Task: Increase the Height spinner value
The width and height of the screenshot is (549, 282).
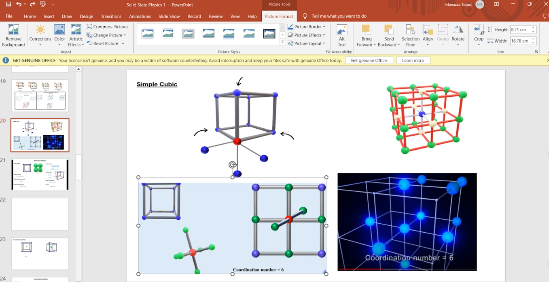Action: (534, 28)
